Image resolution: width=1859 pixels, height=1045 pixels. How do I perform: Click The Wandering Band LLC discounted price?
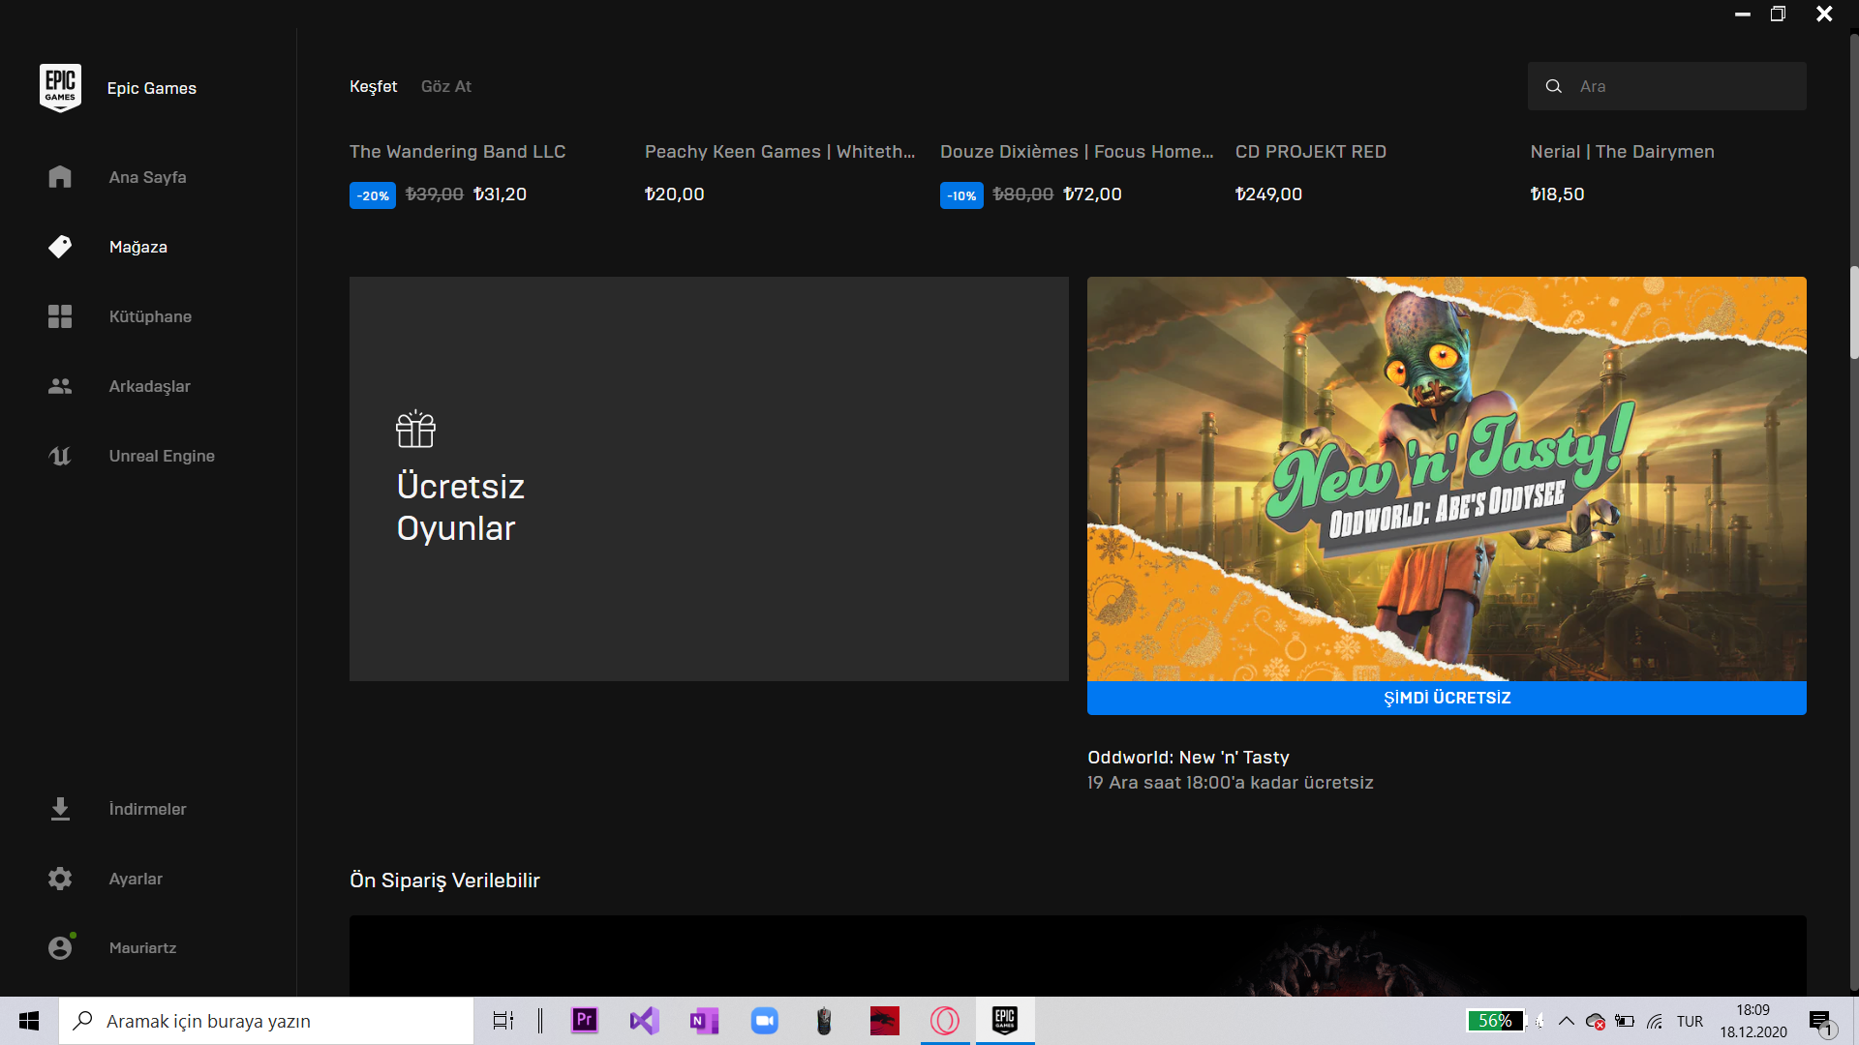coord(500,194)
